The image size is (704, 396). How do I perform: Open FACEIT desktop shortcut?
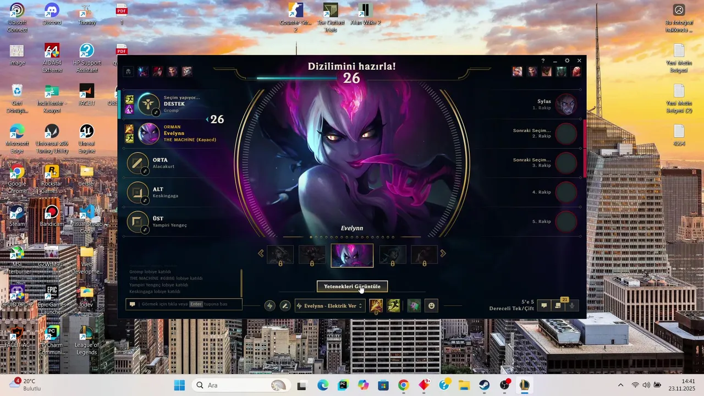point(87,95)
